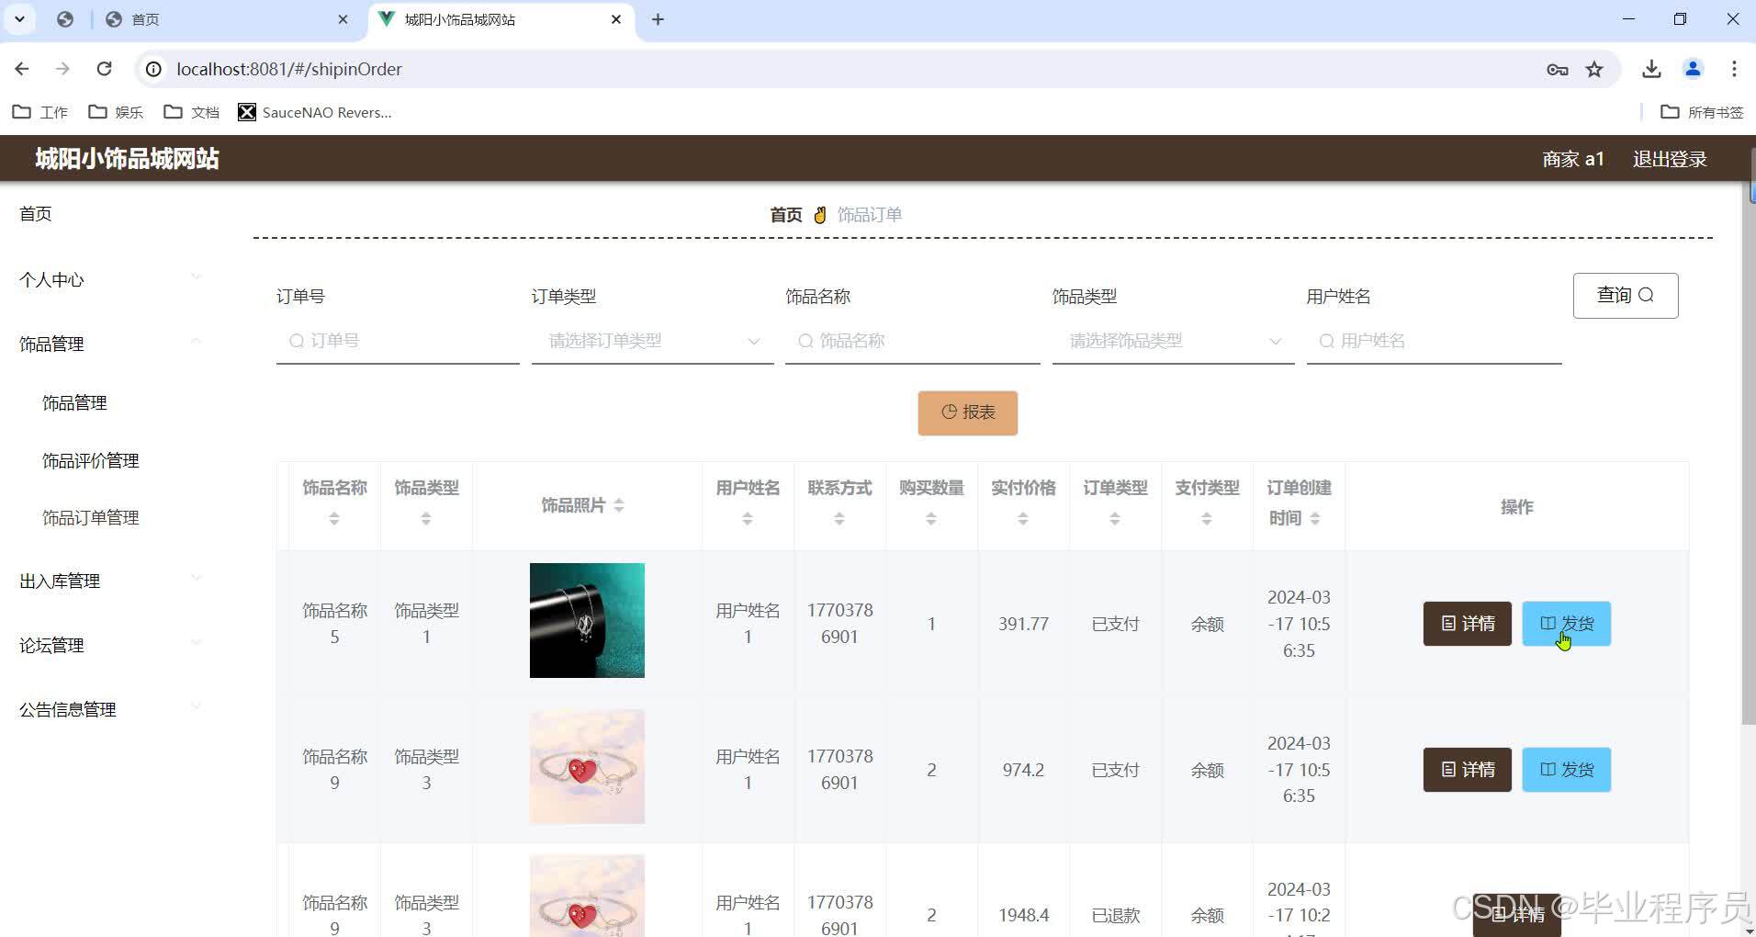
Task: Reload the page with the refresh icon
Action: pyautogui.click(x=105, y=69)
